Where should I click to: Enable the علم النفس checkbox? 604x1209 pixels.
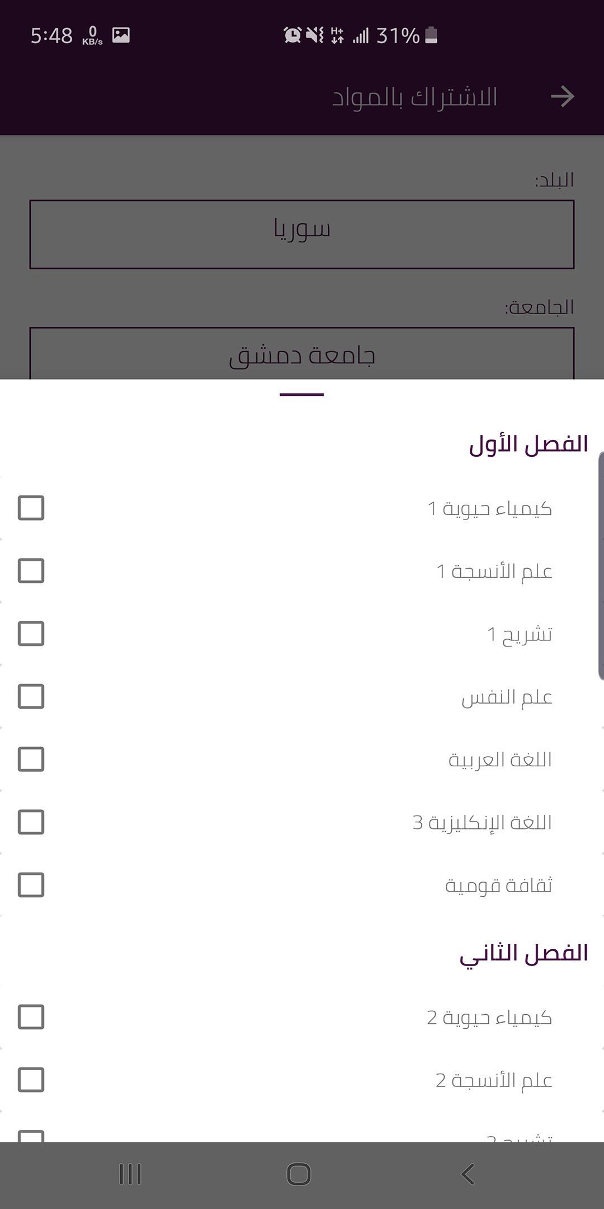[31, 696]
